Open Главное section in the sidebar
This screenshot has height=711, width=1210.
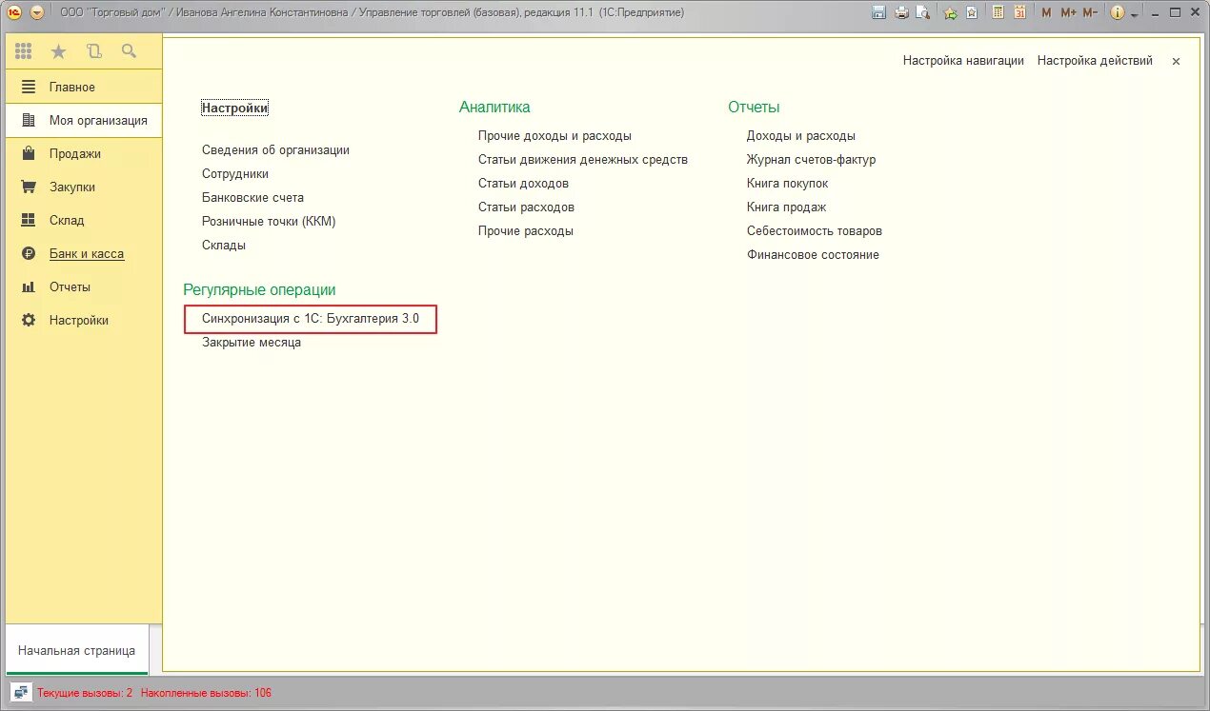click(x=84, y=87)
